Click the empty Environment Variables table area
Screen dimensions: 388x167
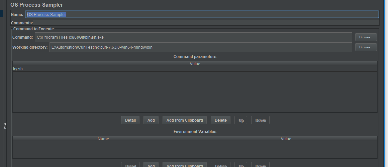[195, 150]
